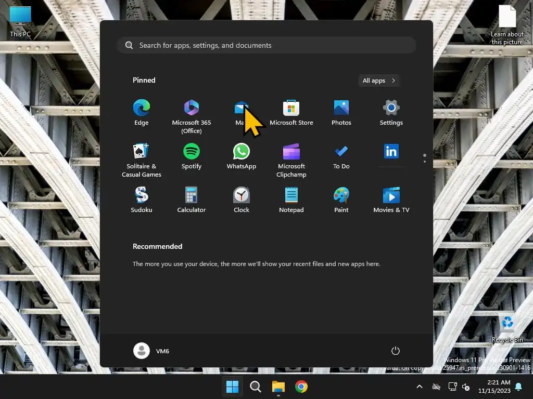Open taskbar Search icon
This screenshot has height=399, width=533.
(x=255, y=387)
